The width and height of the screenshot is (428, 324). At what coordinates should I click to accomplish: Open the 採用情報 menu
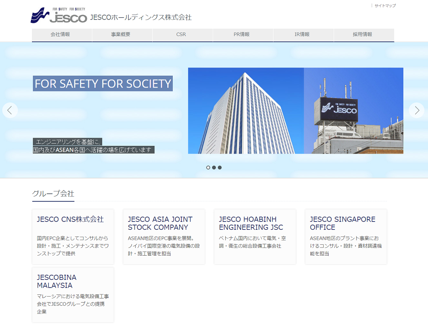pos(364,35)
